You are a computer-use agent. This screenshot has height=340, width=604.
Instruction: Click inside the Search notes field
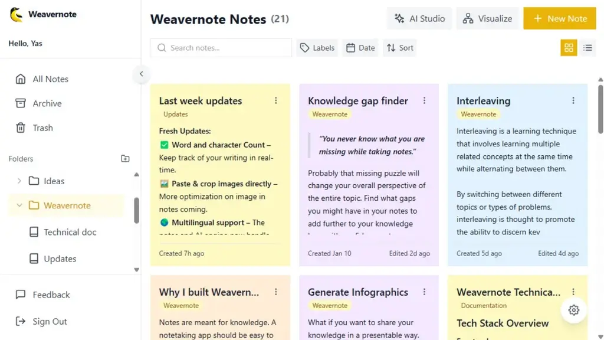point(221,48)
